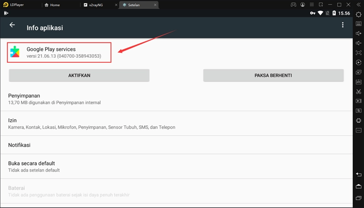Screen dimensions: 364x208
Task: Open multi-instance manager in the sidebar
Action: (359, 72)
